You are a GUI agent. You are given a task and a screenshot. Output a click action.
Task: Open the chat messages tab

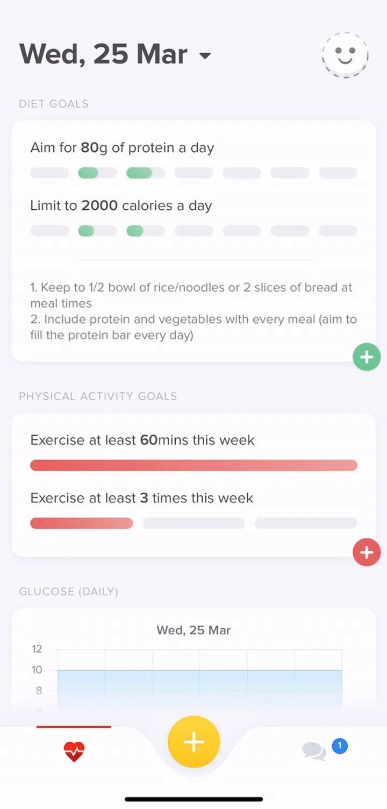[x=314, y=751]
